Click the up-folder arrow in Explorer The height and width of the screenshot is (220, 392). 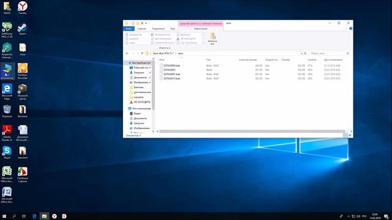point(142,53)
